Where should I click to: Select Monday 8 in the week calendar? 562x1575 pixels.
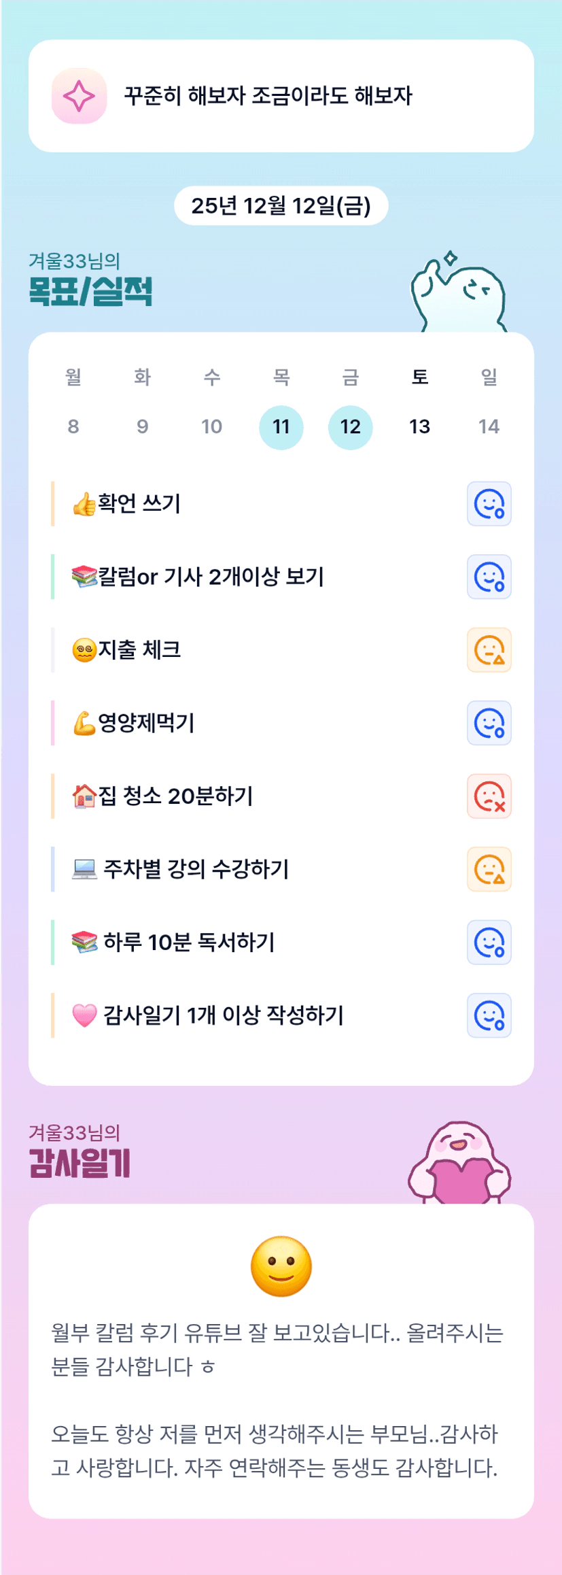pyautogui.click(x=73, y=427)
